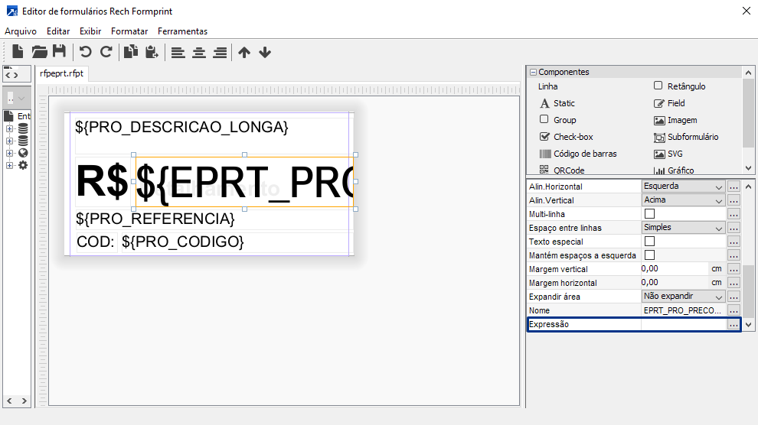Open the Formatar menu

click(129, 31)
